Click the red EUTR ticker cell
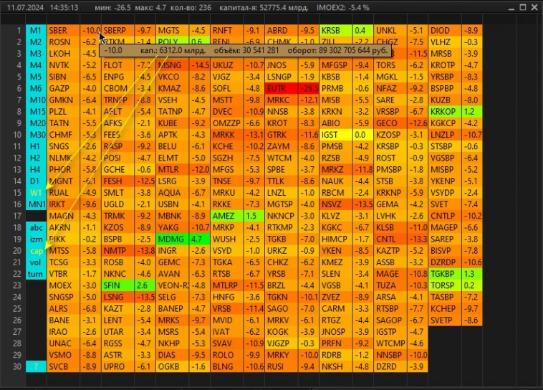 pos(282,88)
